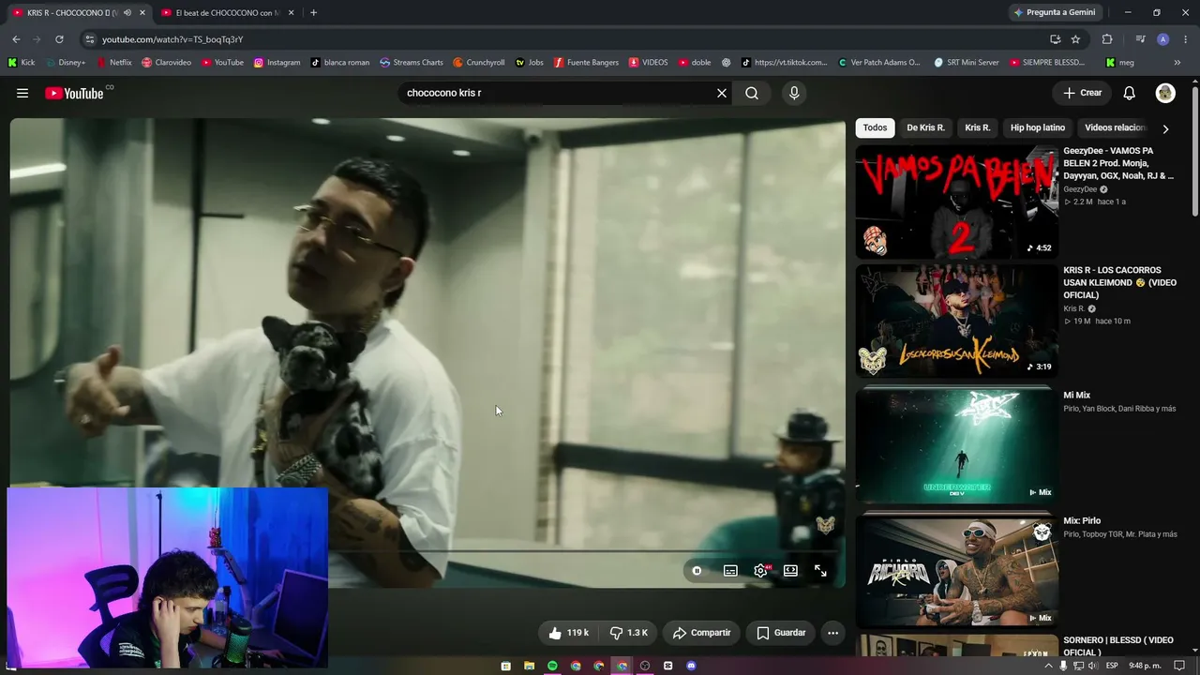This screenshot has width=1200, height=675.
Task: Open the Mix: Pirlo title link
Action: 1082,520
